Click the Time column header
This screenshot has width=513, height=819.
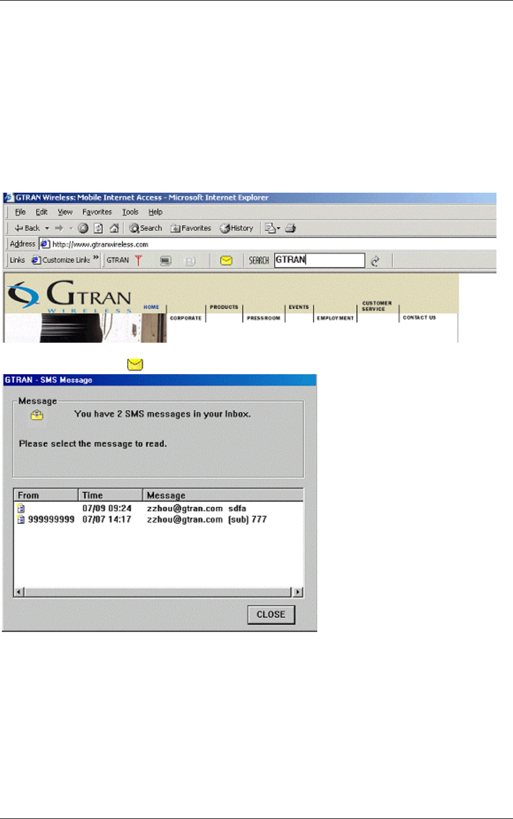click(111, 495)
